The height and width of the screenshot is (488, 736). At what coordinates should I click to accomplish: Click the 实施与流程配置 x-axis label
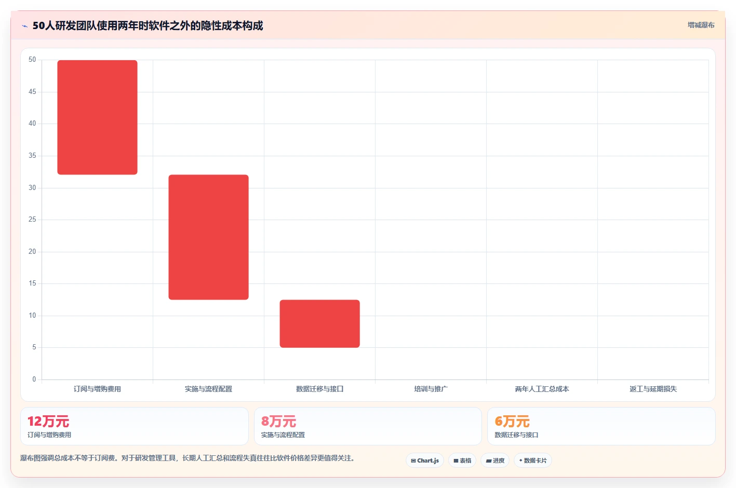tap(208, 389)
